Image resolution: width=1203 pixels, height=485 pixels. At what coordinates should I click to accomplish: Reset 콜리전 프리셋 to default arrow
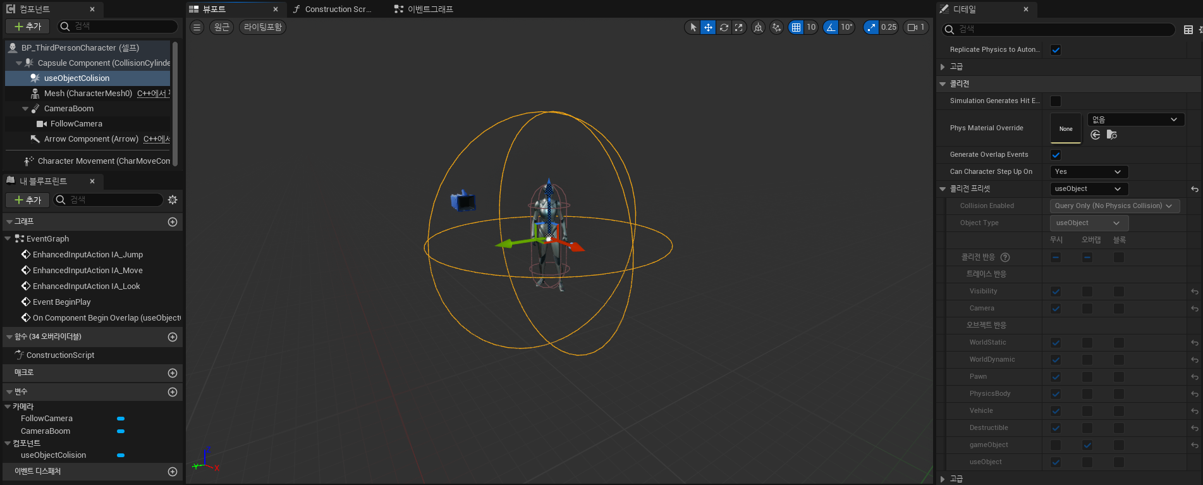click(x=1195, y=189)
